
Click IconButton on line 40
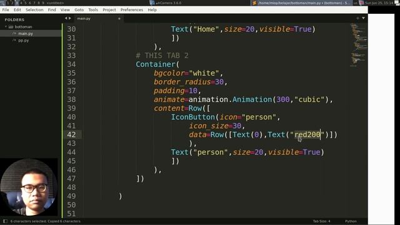(193, 117)
